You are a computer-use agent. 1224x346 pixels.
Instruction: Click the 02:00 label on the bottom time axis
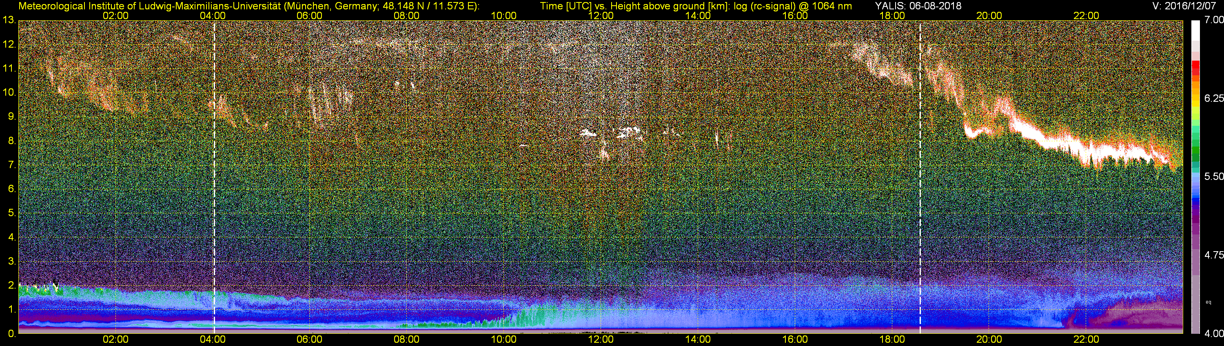coord(115,340)
